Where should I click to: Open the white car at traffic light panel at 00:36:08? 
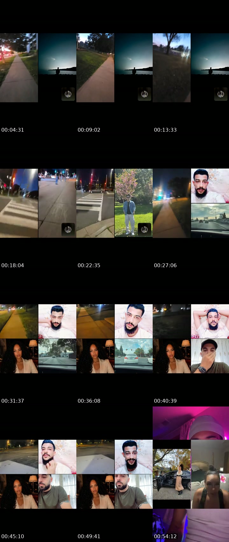(134, 356)
